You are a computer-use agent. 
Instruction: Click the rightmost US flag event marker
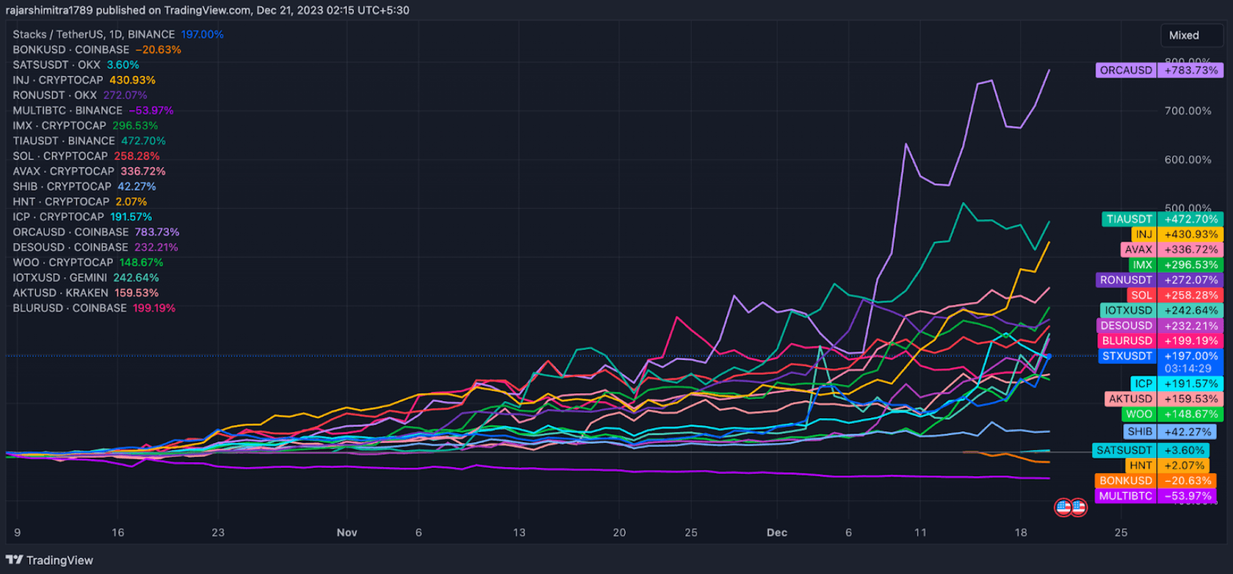pyautogui.click(x=1078, y=507)
